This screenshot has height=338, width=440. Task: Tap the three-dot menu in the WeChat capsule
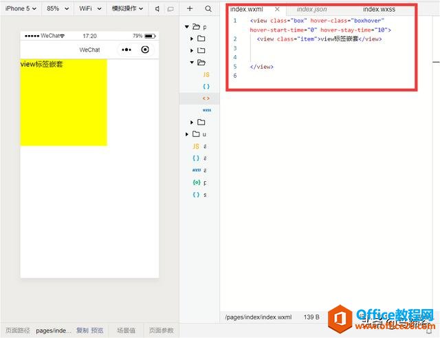[127, 50]
